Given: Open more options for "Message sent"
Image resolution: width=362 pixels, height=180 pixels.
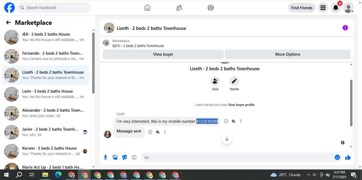Looking at the screenshot, I should [x=165, y=132].
